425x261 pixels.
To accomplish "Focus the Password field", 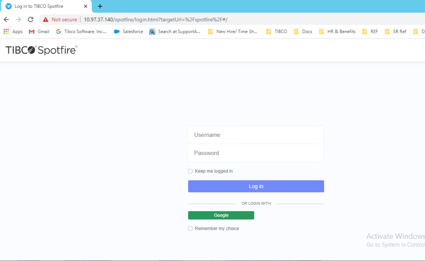I will pyautogui.click(x=256, y=153).
